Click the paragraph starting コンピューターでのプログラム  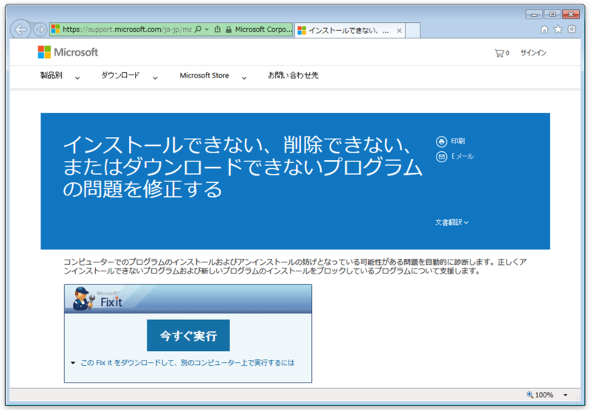click(295, 266)
